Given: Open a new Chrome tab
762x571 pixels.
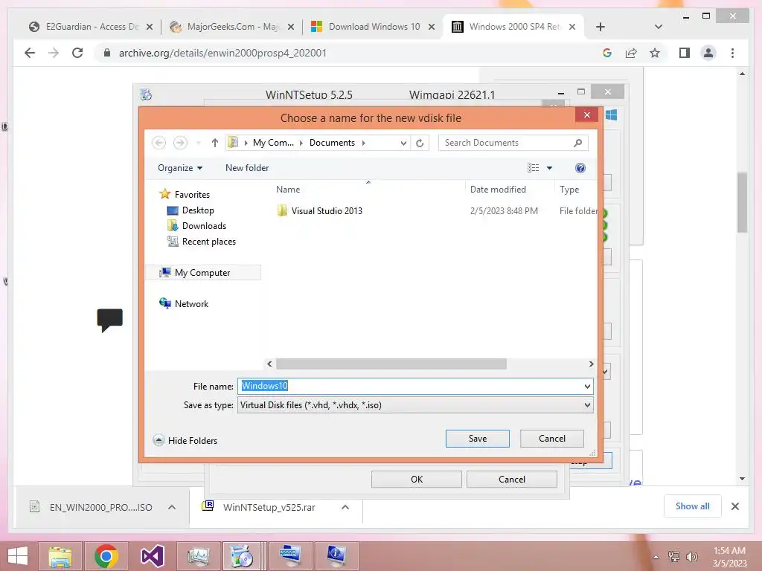Looking at the screenshot, I should coord(601,27).
